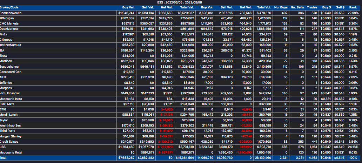Select the Virtu Financial broker name
362x163 pixels.
pos(10,93)
